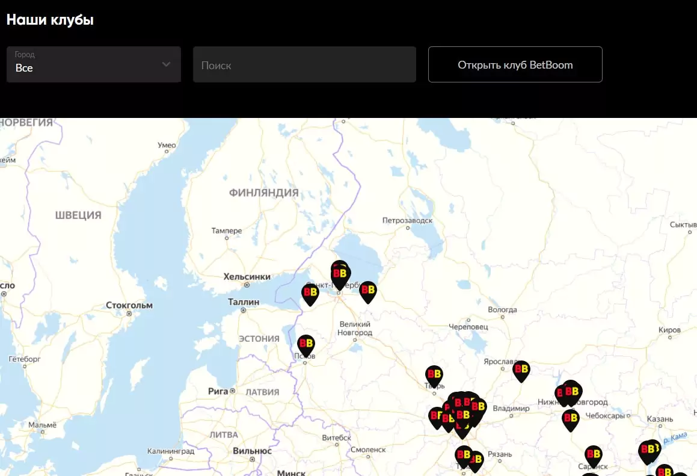Click the Гётеборг city label
The height and width of the screenshot is (476, 697).
tap(25, 359)
